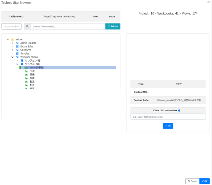Viewport: 212px width, 185px height.
Task: Click the Salesforce project icon
Action: [x=17, y=50]
